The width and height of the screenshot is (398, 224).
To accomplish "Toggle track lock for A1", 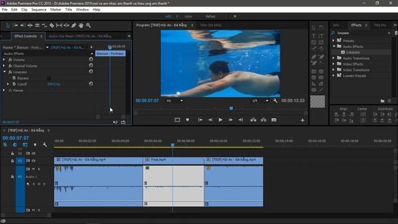I will click(x=12, y=177).
